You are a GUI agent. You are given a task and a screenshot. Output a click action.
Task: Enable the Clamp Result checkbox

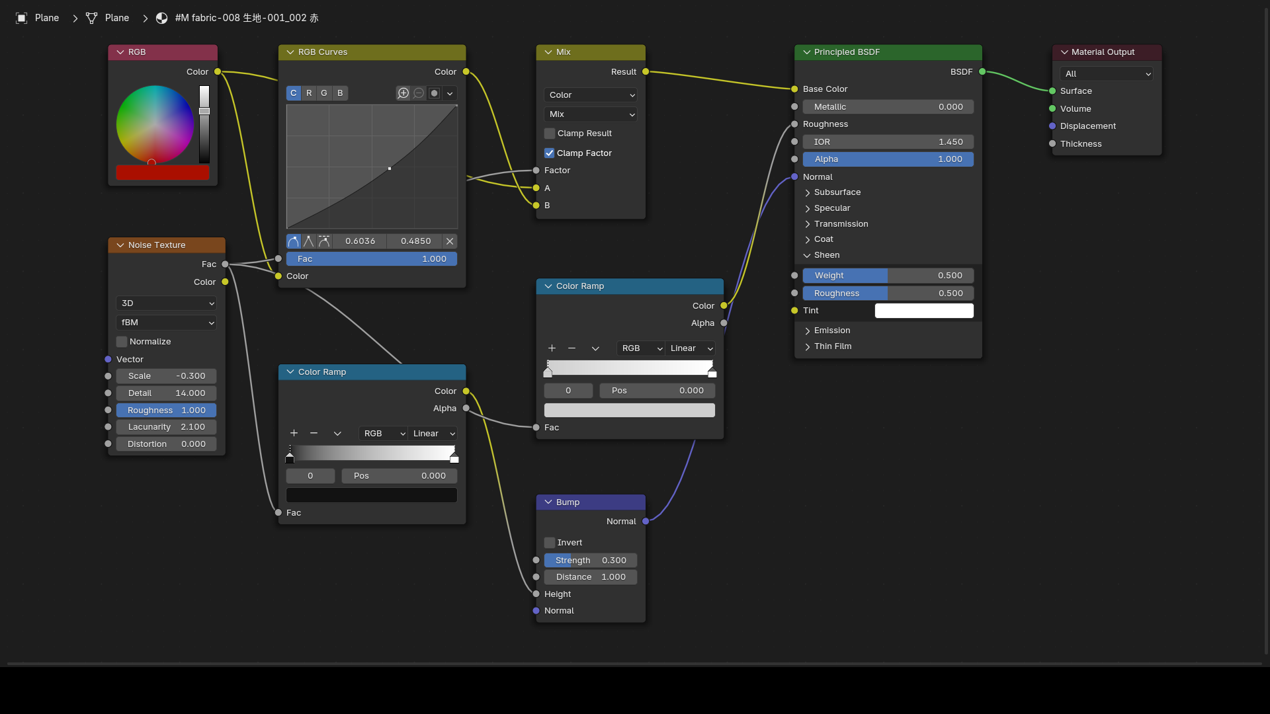point(550,134)
